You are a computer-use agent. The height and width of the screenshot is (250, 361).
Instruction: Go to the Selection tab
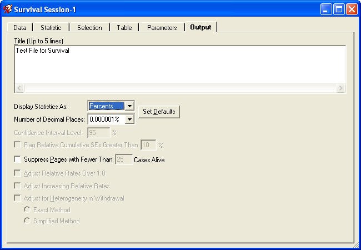coord(89,27)
